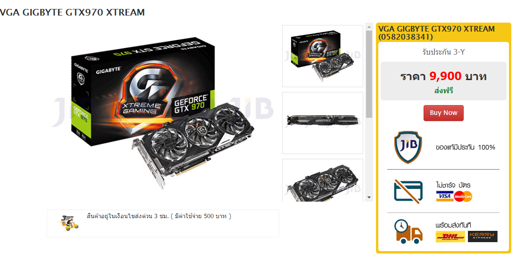
Task: Click the VGA GIGBYTE GTX970 XTREAM page title
Action: [x=72, y=12]
